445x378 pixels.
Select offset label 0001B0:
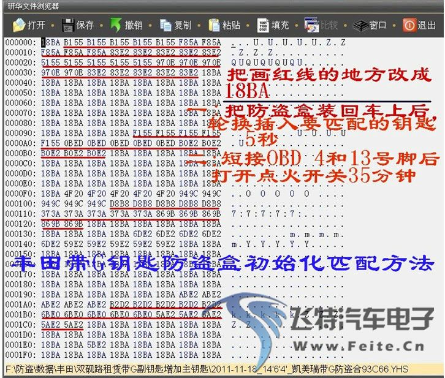tap(21, 314)
